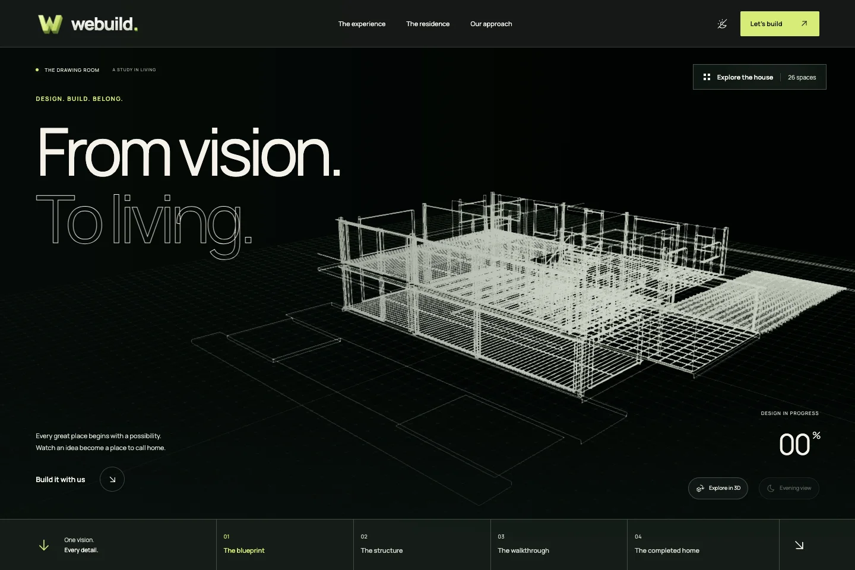The image size is (855, 570).
Task: Toggle the light/dark theme icon
Action: (722, 24)
